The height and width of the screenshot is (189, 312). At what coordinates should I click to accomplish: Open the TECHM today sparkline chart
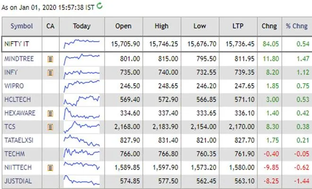coord(82,154)
